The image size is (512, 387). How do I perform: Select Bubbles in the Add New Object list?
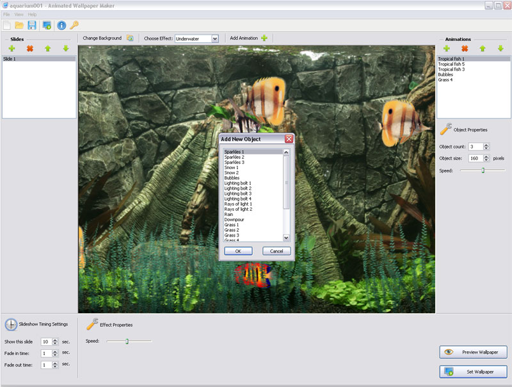pos(232,178)
